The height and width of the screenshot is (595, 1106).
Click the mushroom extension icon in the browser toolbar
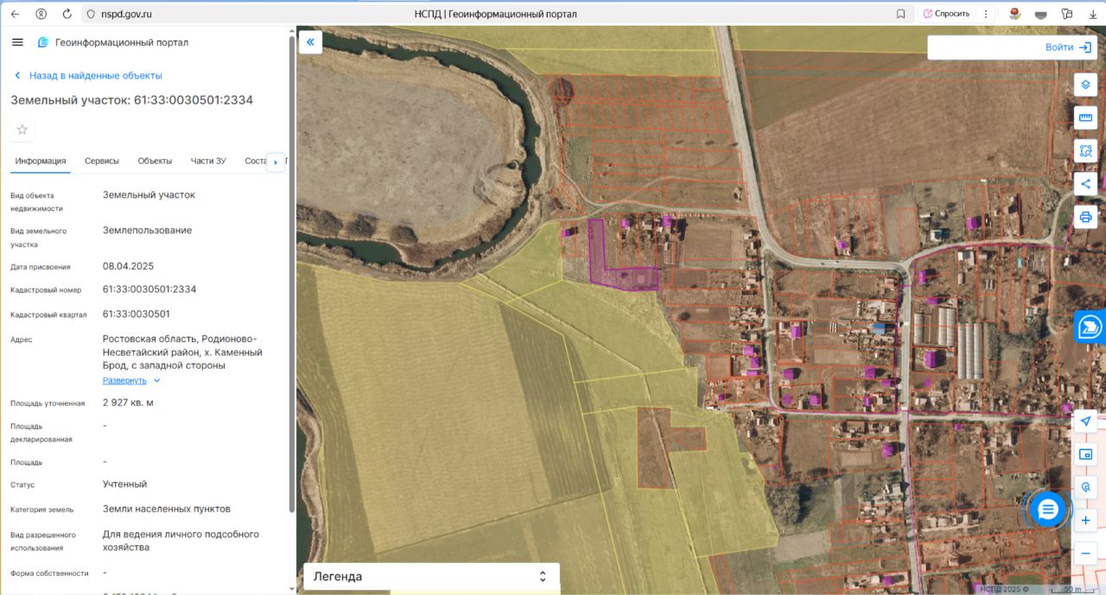1015,14
